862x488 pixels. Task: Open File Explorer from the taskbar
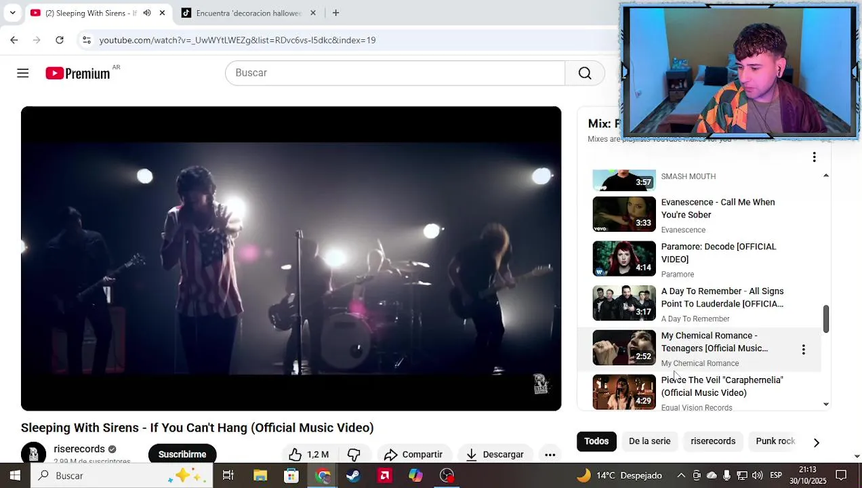260,476
